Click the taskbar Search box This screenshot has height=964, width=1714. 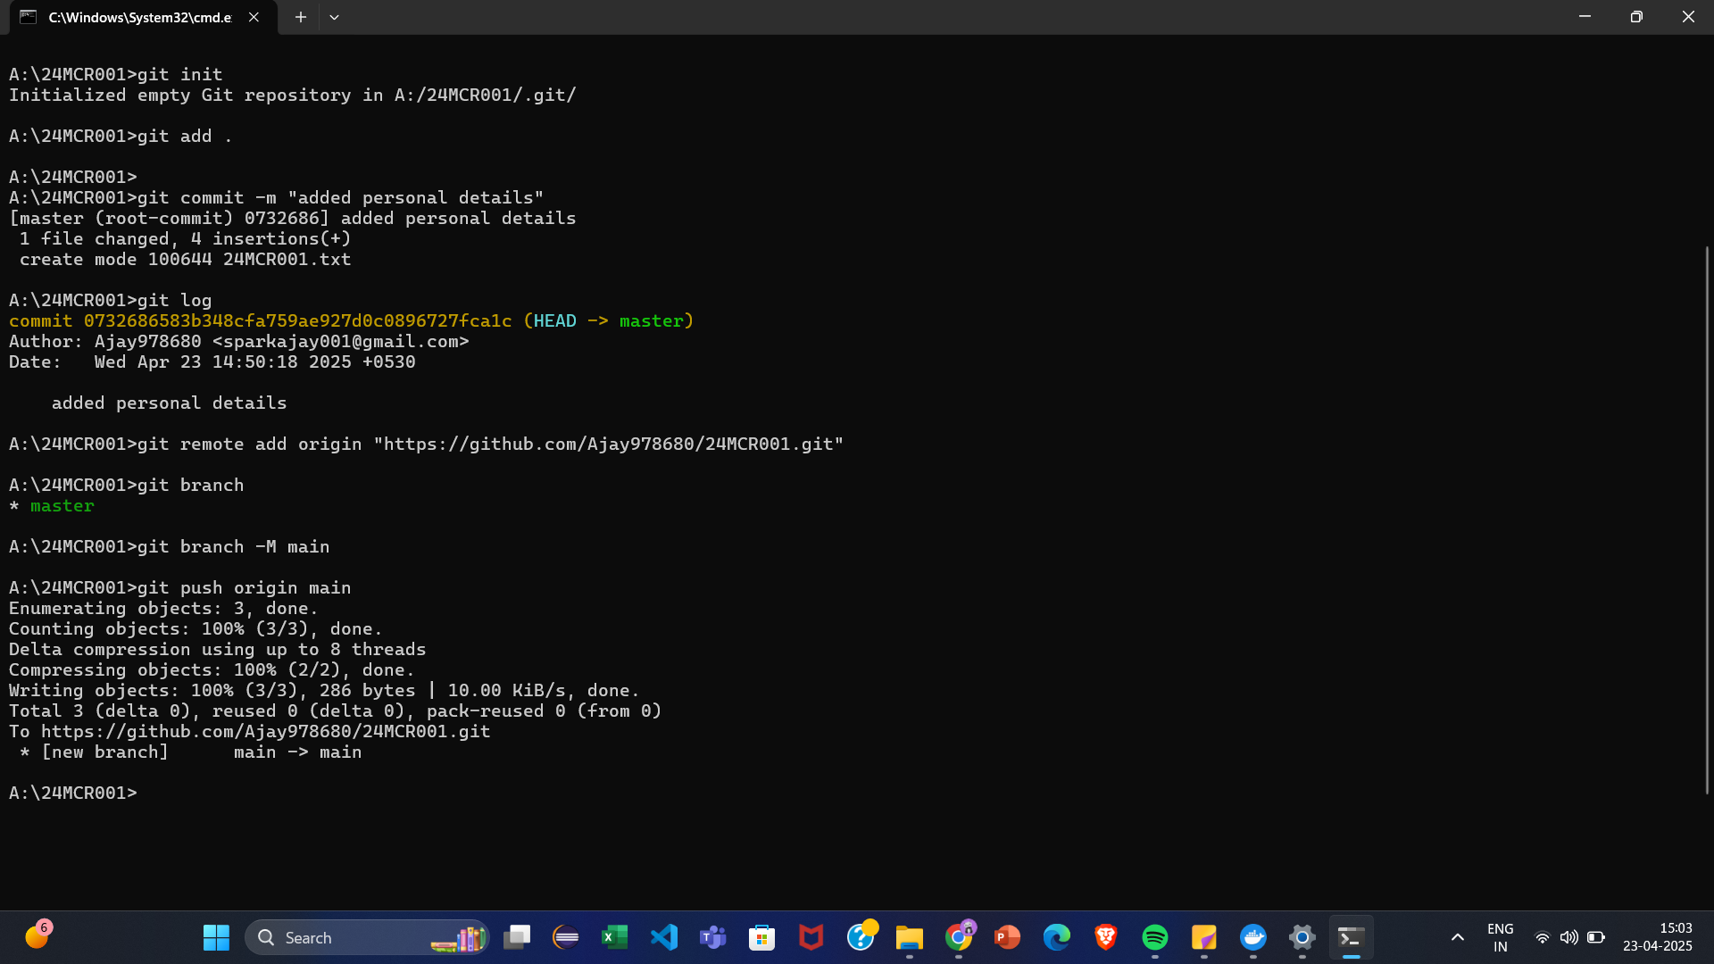click(367, 937)
